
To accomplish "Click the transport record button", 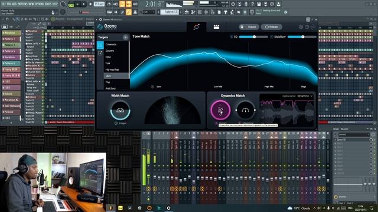I will 90,4.
